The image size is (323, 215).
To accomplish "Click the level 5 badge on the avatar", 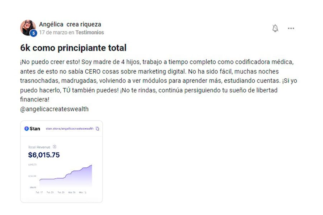I will click(33, 33).
